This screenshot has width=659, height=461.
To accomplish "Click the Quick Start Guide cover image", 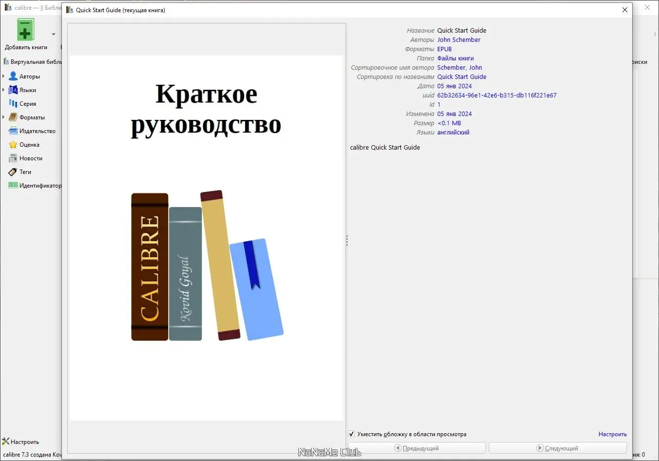I will (207, 238).
